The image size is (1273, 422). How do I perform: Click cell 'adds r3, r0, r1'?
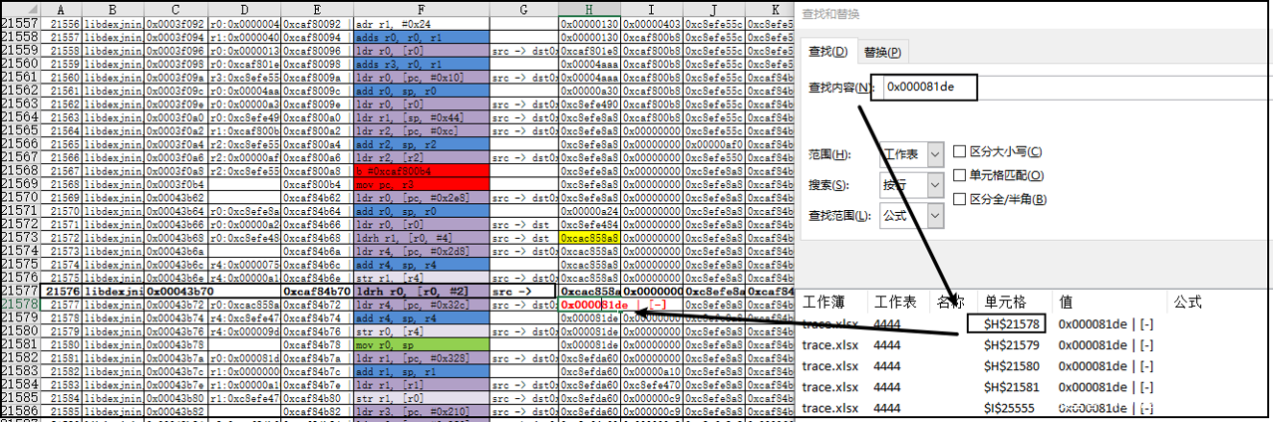pyautogui.click(x=421, y=64)
